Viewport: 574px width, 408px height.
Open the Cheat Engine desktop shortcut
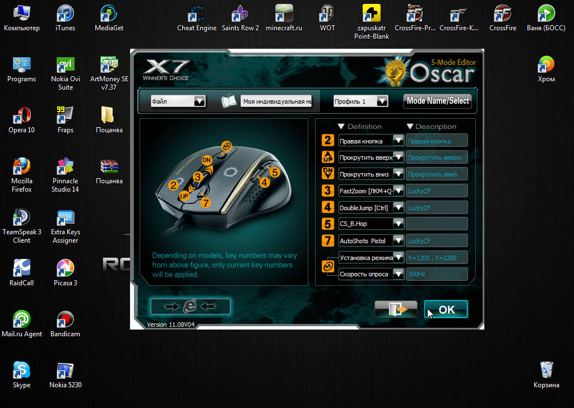(x=197, y=17)
